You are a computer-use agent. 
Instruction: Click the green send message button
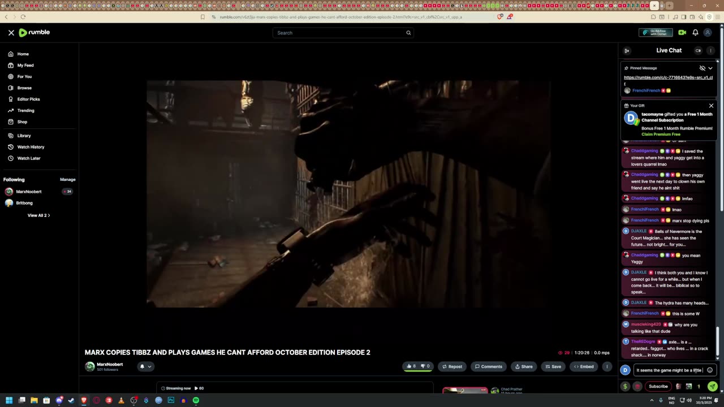point(712,387)
